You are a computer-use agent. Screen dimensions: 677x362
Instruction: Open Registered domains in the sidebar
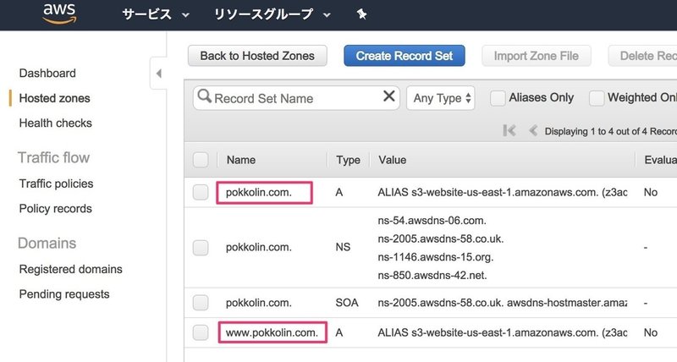tap(71, 269)
